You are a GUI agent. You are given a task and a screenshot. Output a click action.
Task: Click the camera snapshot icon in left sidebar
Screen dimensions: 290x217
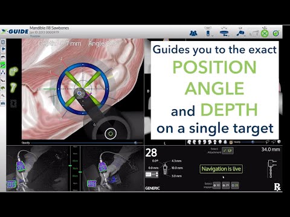coord(3,103)
